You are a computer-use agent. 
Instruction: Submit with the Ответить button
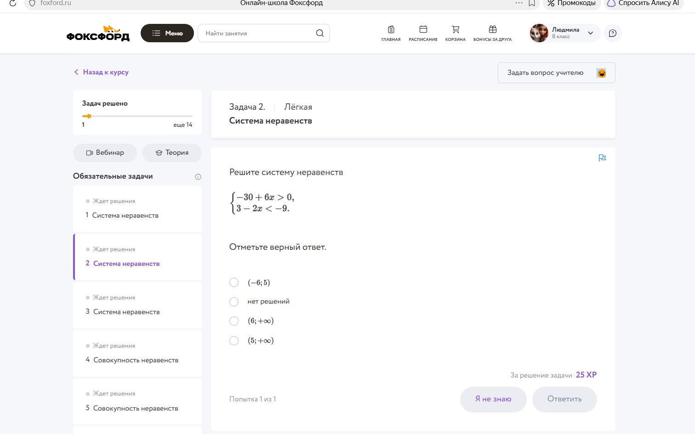(564, 399)
